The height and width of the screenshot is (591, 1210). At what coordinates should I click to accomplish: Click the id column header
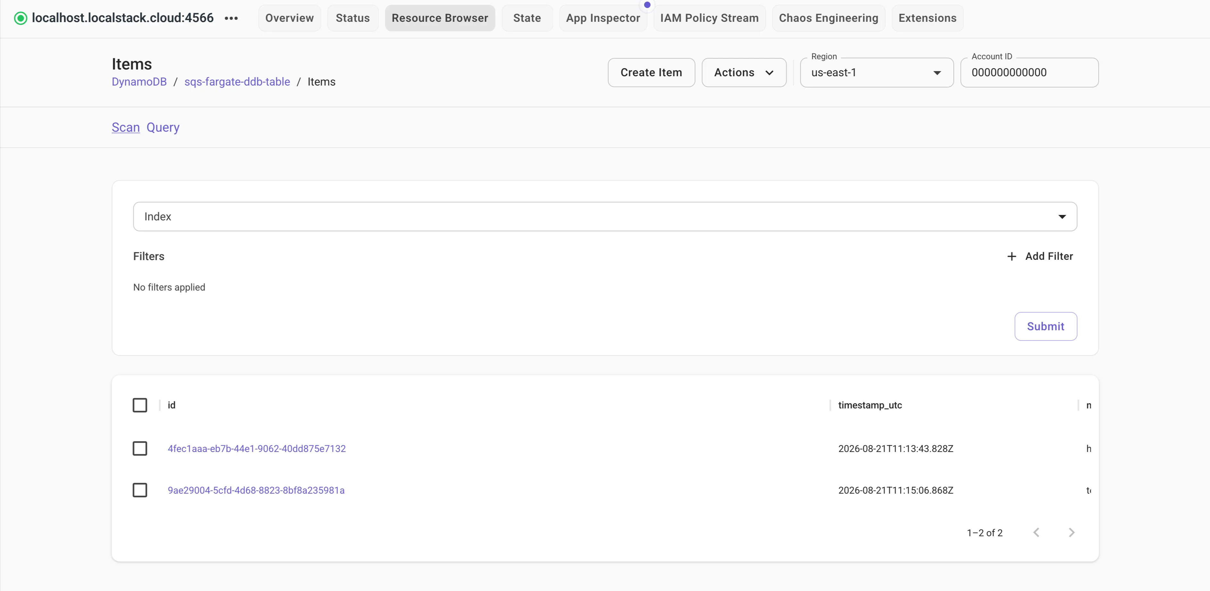pyautogui.click(x=171, y=405)
